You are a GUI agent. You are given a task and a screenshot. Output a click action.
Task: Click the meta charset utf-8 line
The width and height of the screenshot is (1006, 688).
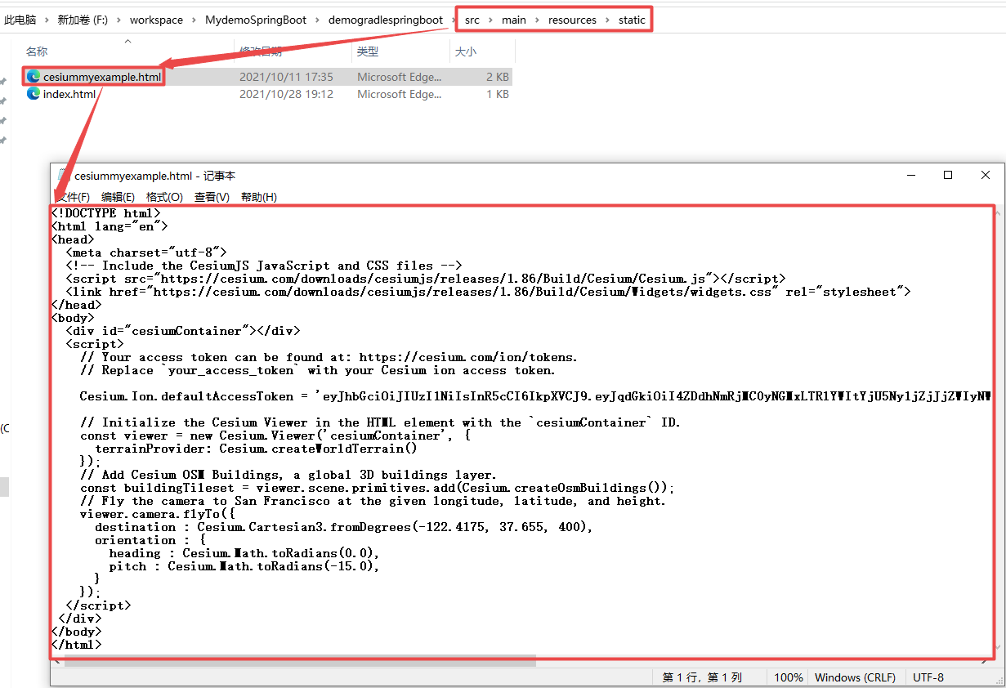click(x=145, y=252)
